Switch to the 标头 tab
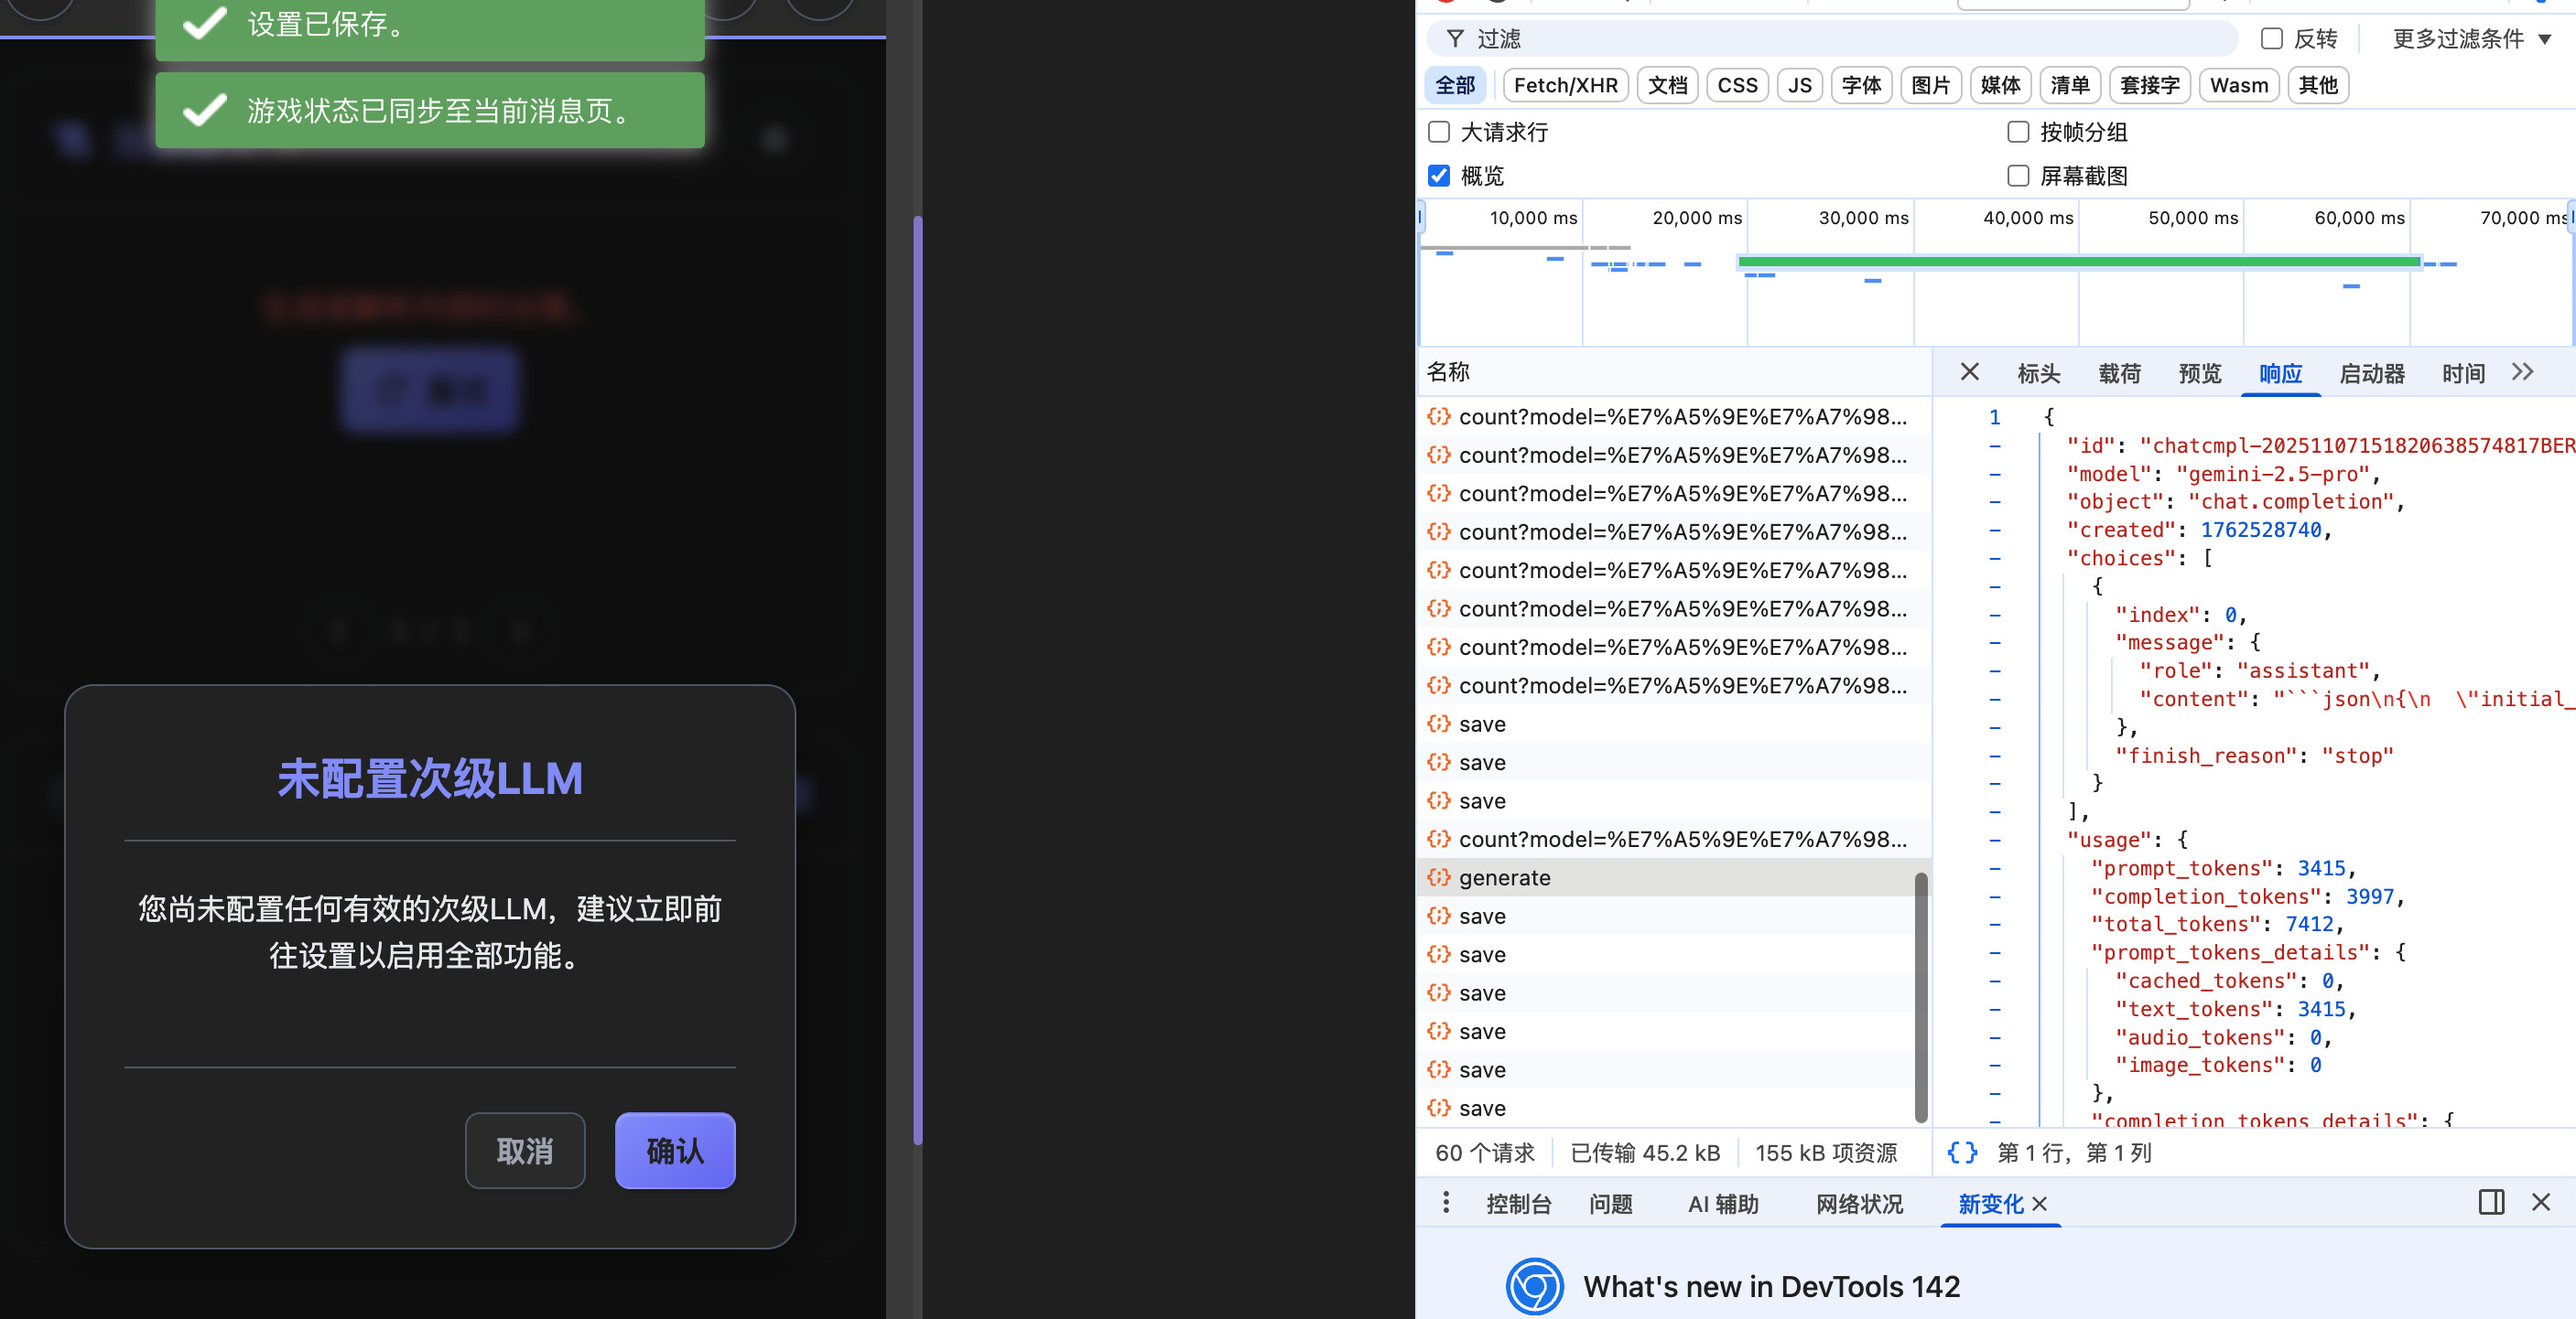Viewport: 2576px width, 1319px height. point(2038,372)
